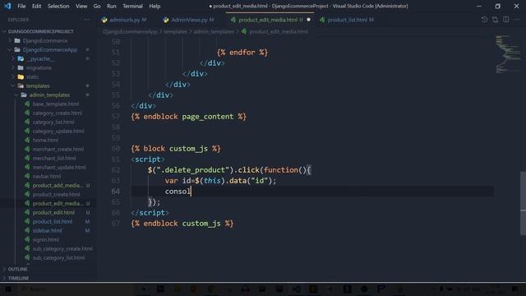Open base_template.html in the explorer
This screenshot has width=526, height=296.
(56, 104)
